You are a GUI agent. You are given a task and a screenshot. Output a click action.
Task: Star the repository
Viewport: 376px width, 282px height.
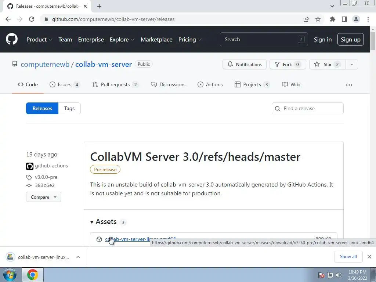point(327,64)
